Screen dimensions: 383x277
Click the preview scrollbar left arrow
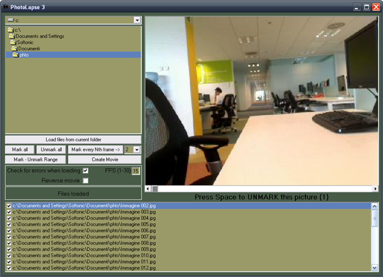[148, 189]
